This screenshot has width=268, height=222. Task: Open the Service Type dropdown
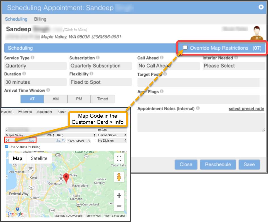35,66
